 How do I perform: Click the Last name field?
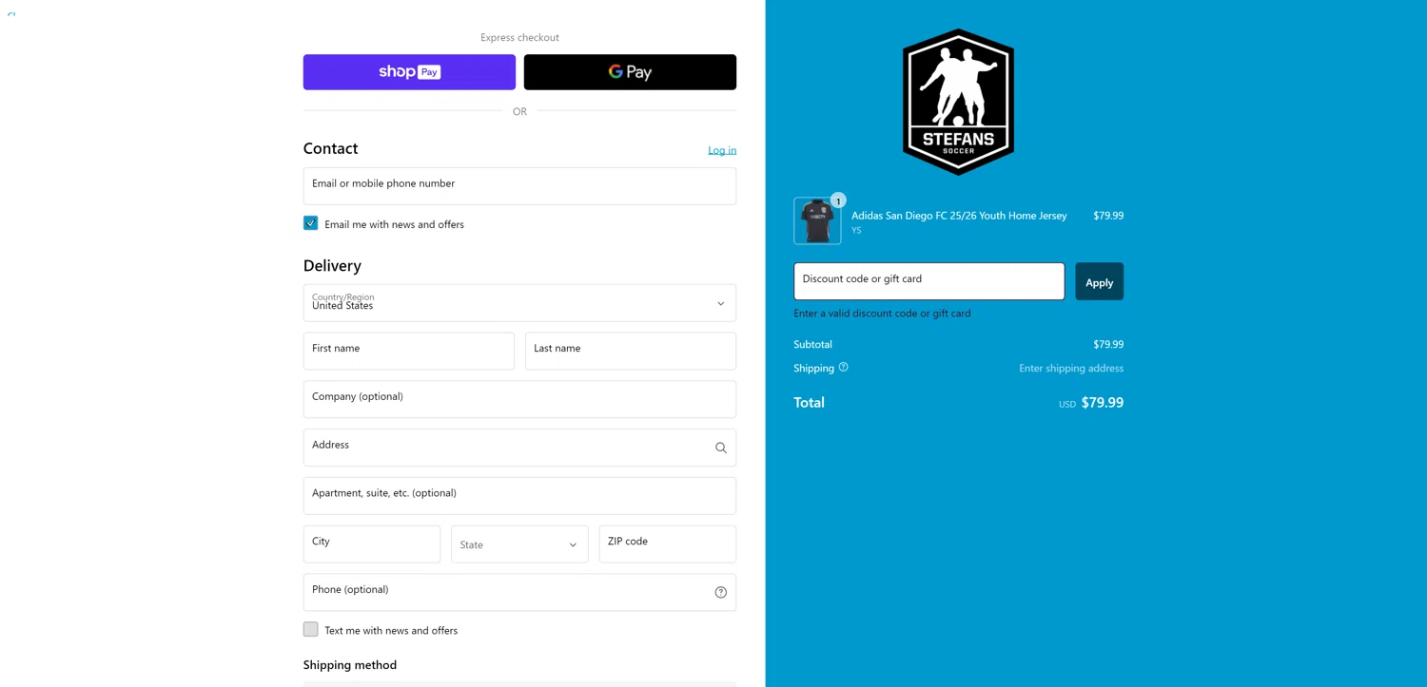click(631, 351)
